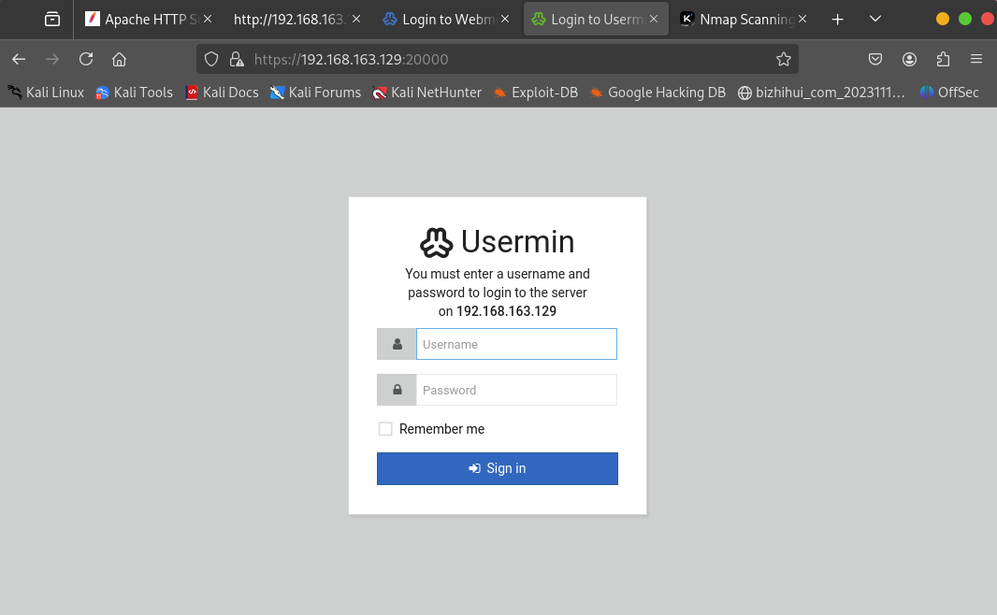Open Kali Docs bookmark
The image size is (997, 615).
click(x=222, y=93)
